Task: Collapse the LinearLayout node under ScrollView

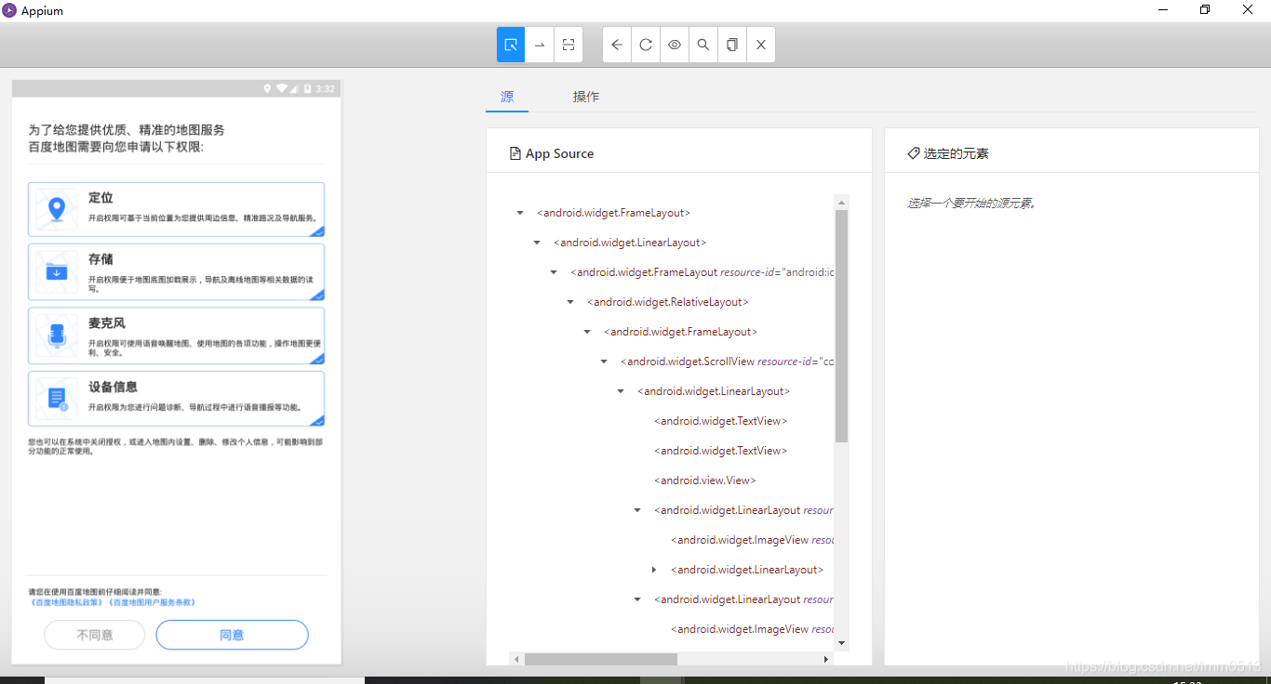Action: tap(621, 391)
